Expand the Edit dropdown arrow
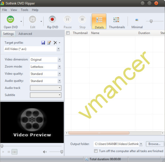This screenshot has width=165, height=162. 41,21
